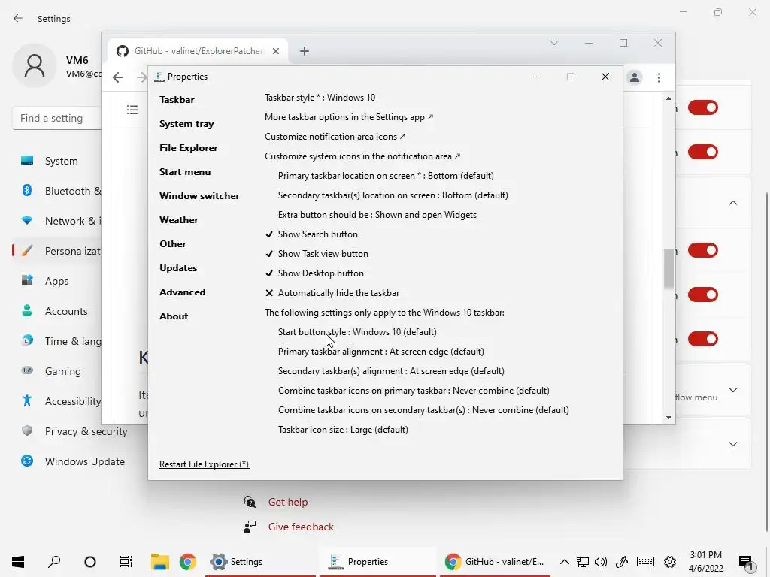Open Chrome three-dot menu
Image resolution: width=770 pixels, height=577 pixels.
click(659, 77)
